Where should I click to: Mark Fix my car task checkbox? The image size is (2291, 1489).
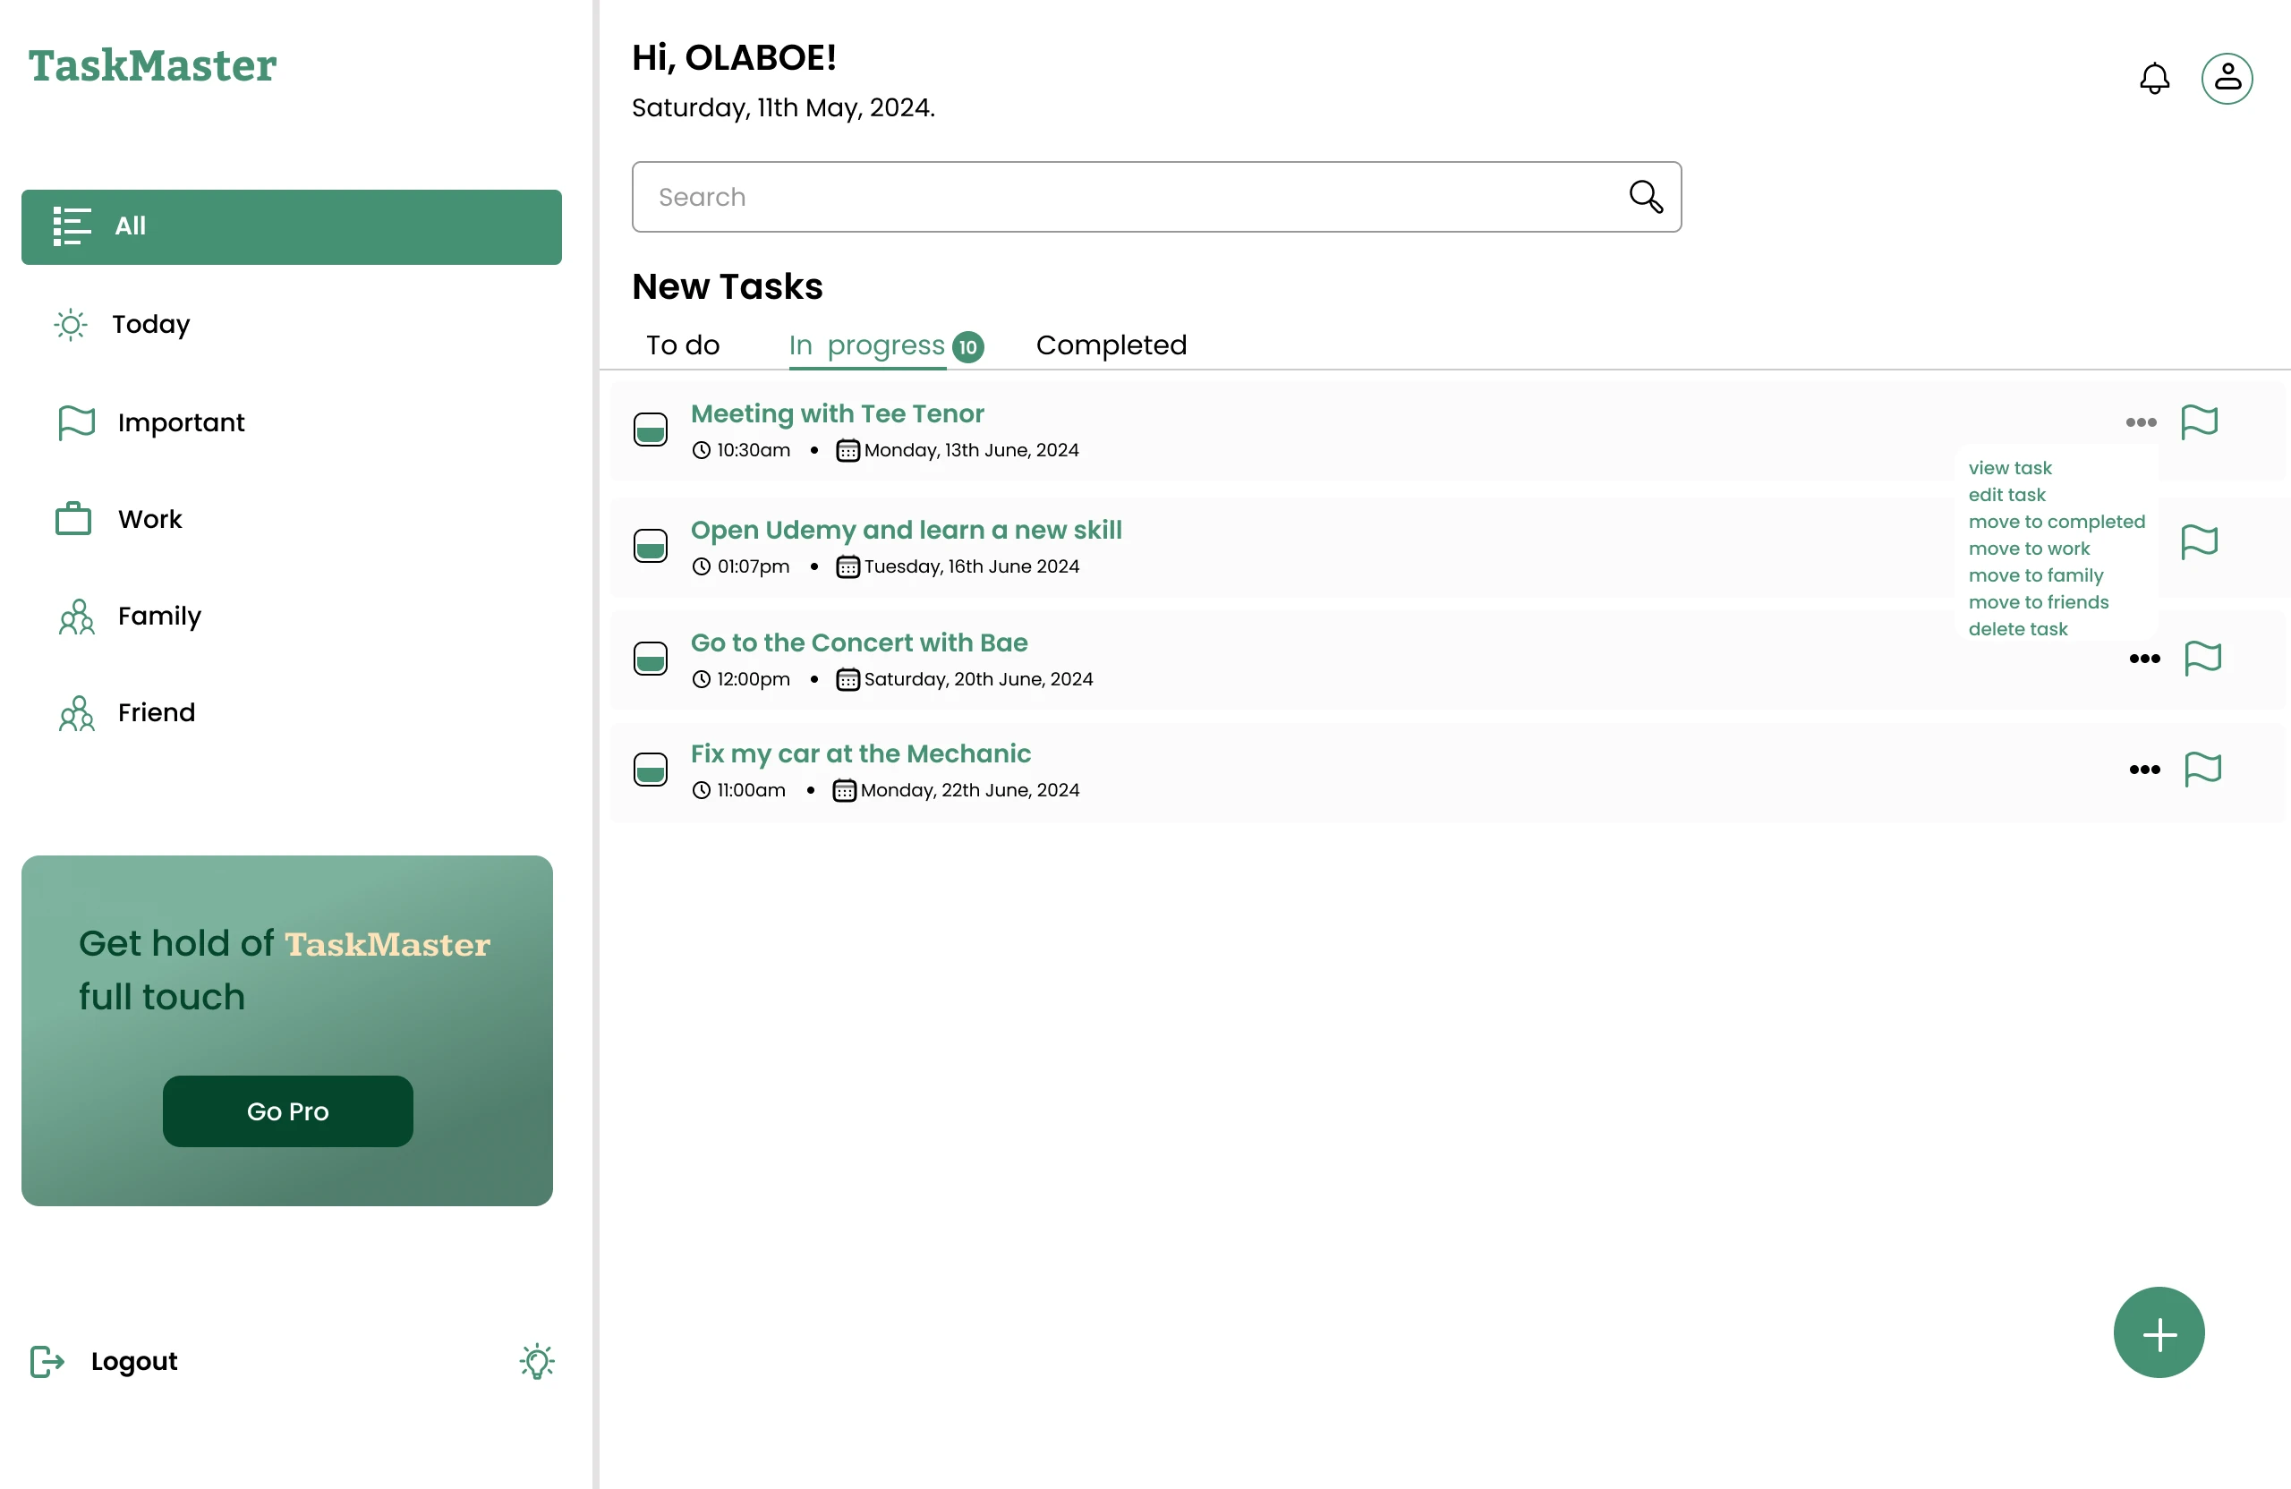coord(651,769)
